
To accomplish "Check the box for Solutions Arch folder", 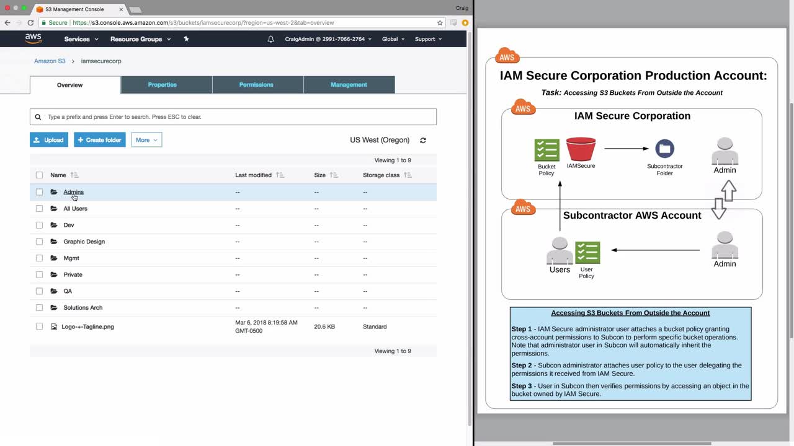I will point(40,308).
